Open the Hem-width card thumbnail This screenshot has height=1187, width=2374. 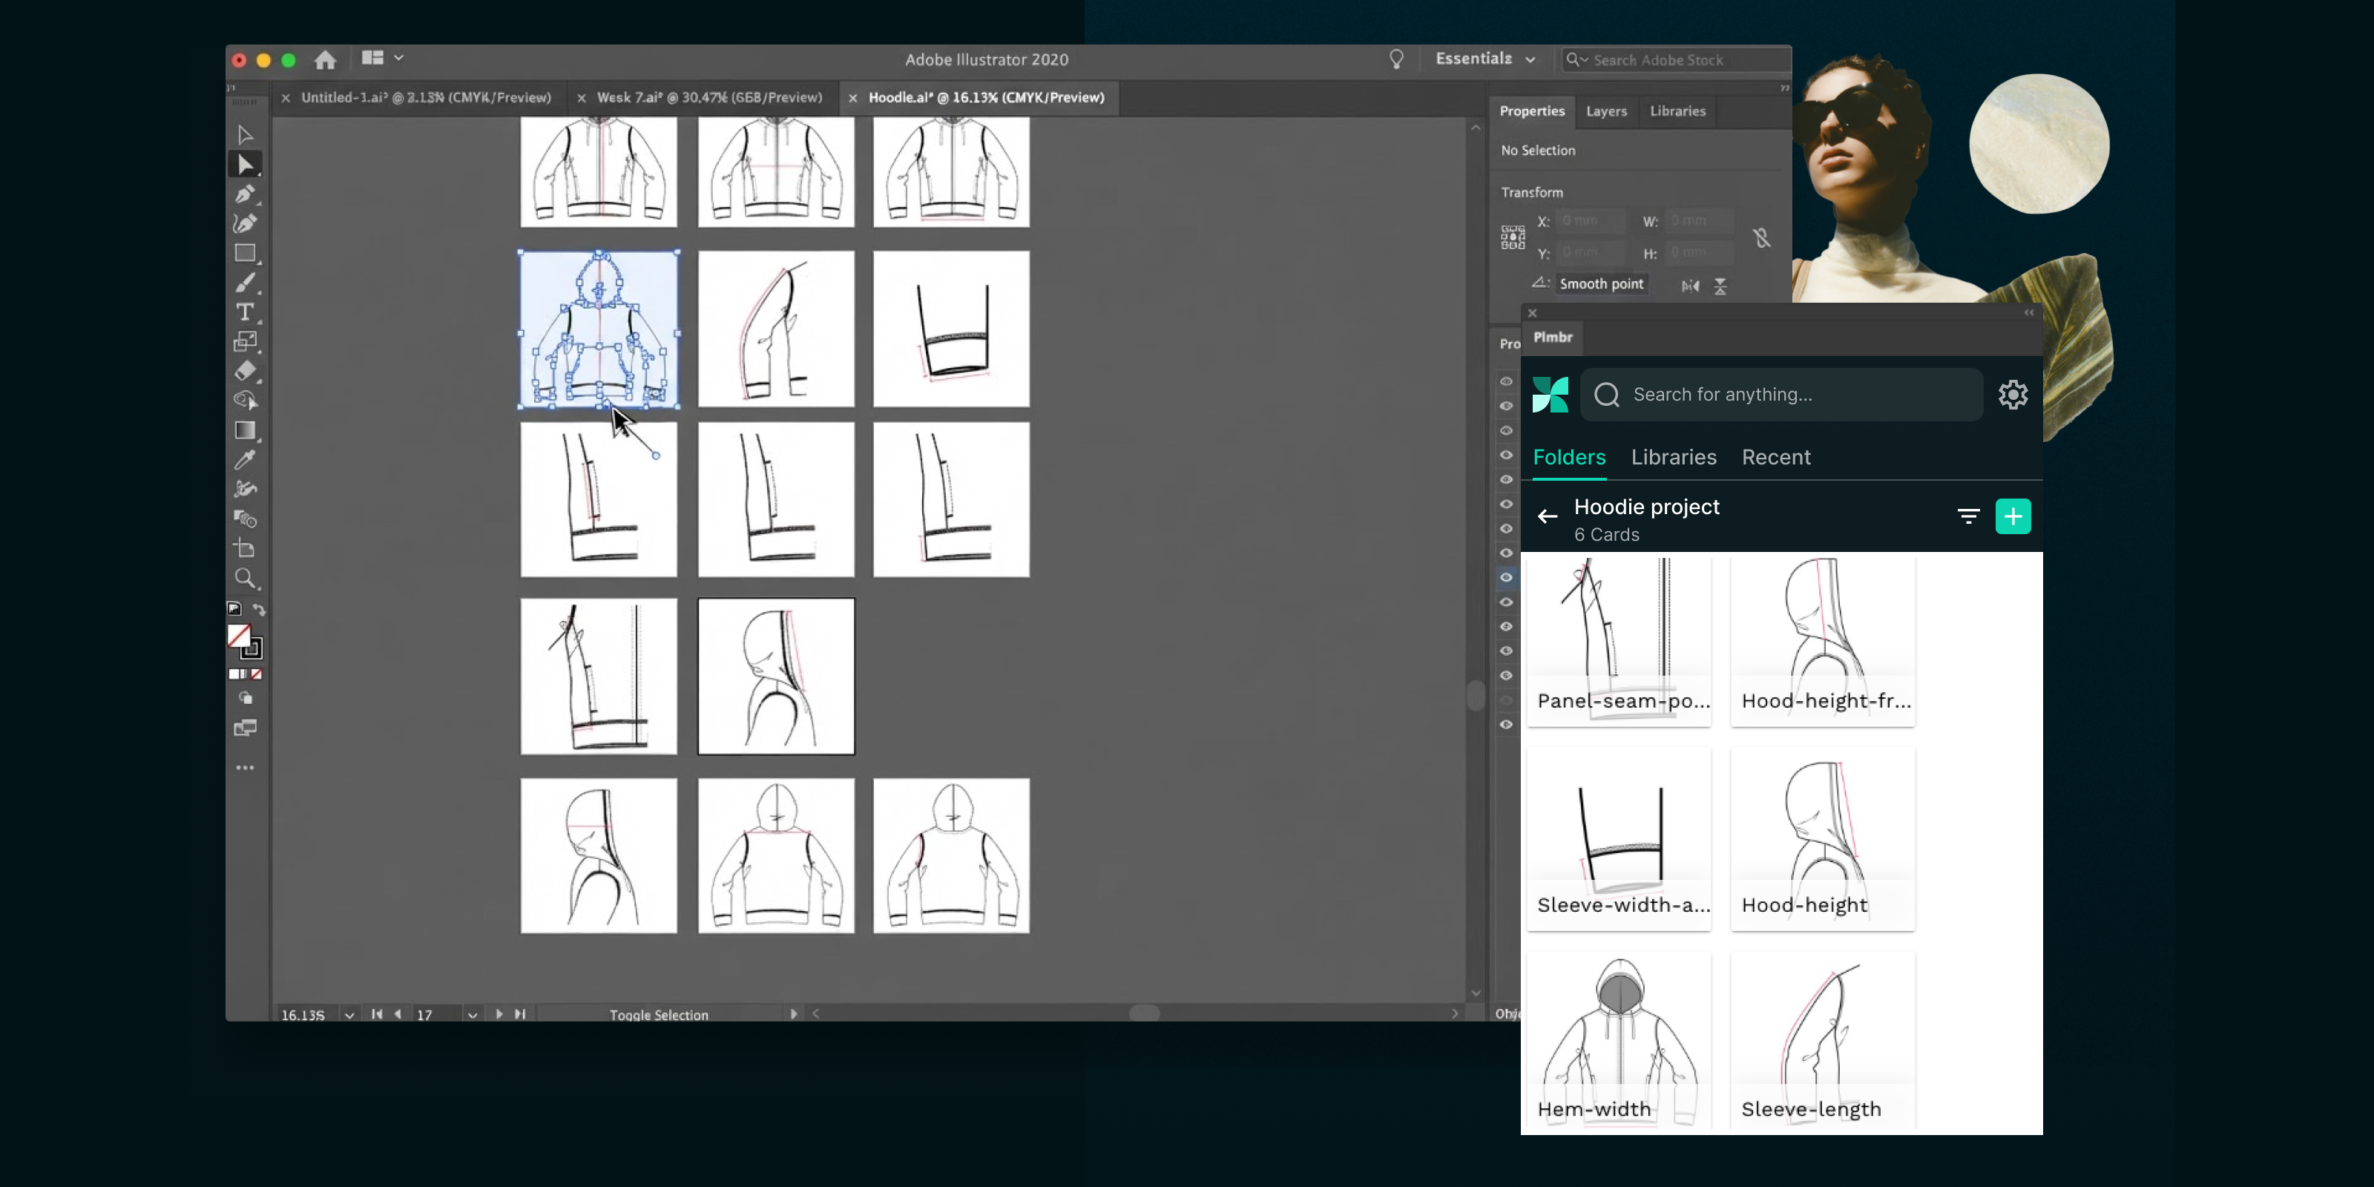[x=1618, y=1039]
